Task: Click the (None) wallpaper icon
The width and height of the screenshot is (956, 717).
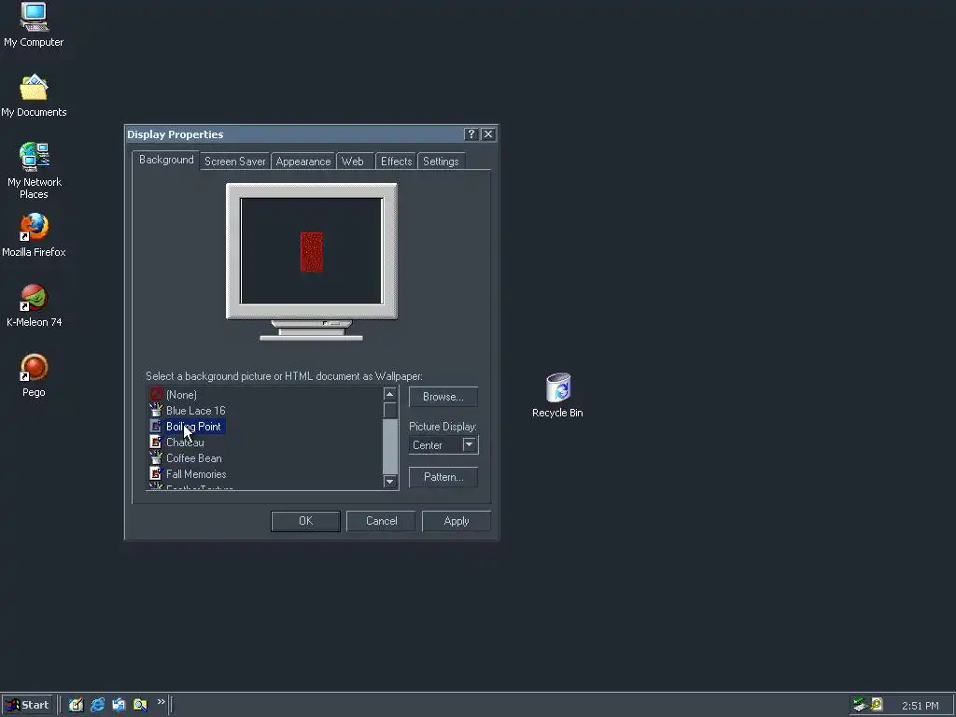Action: pos(156,395)
